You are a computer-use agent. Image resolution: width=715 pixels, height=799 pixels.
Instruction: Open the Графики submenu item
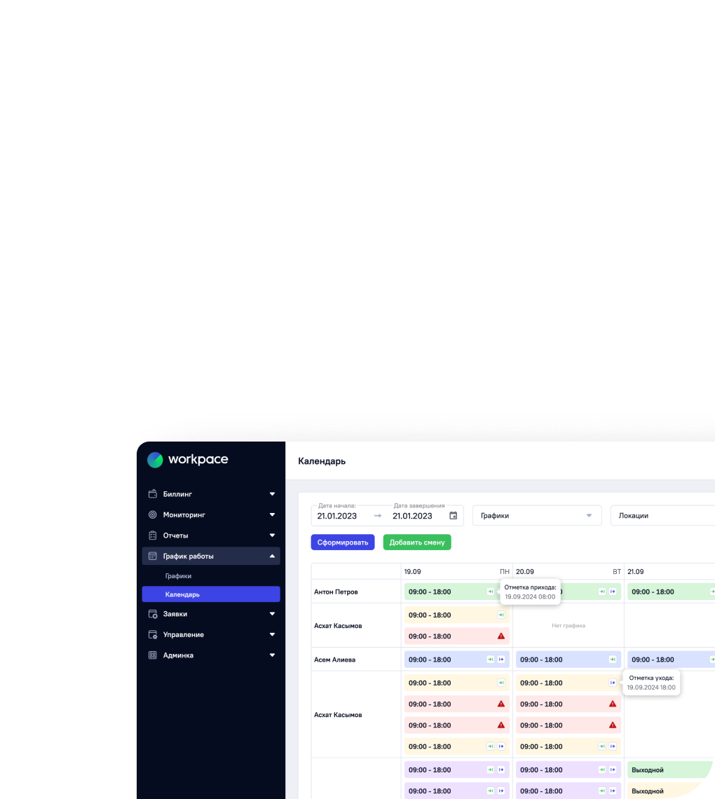point(178,576)
